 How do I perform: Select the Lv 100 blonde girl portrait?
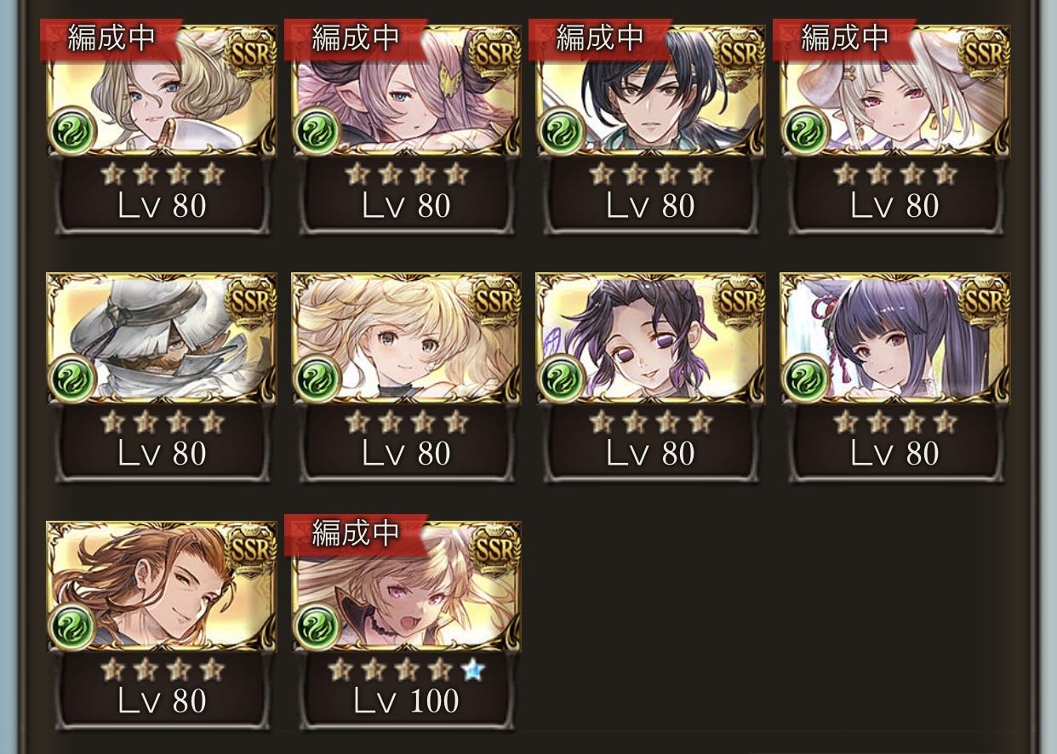[x=406, y=586]
